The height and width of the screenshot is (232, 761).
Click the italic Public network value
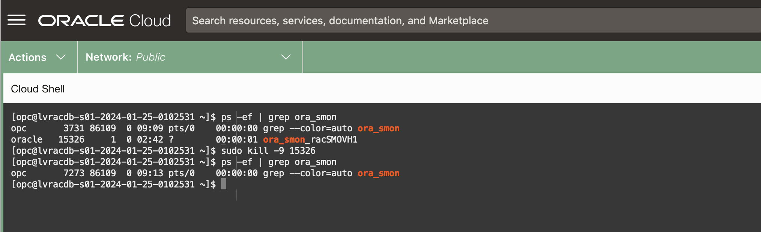click(x=150, y=57)
